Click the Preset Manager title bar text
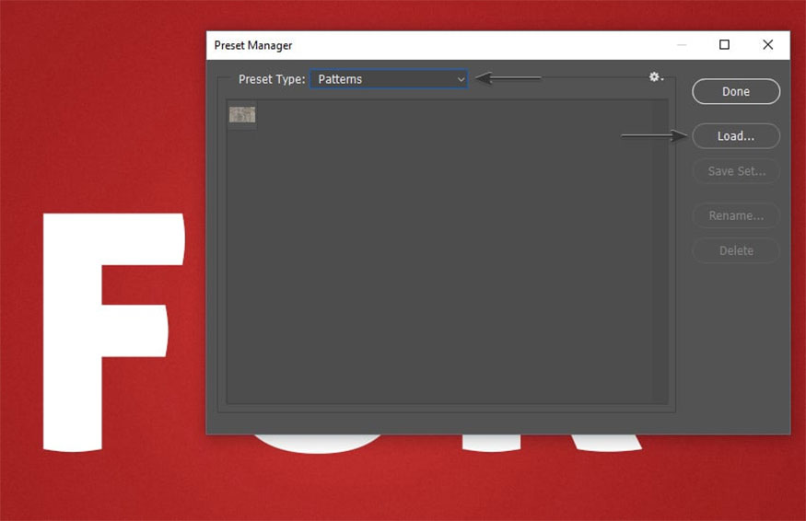 click(253, 46)
